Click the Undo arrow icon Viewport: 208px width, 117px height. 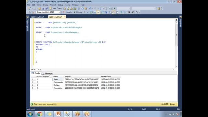pyautogui.click(x=90, y=8)
